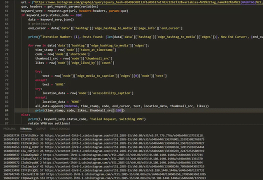Click 'Failed Request, Switching VPN' string
This screenshot has height=180, width=263.
point(116,119)
